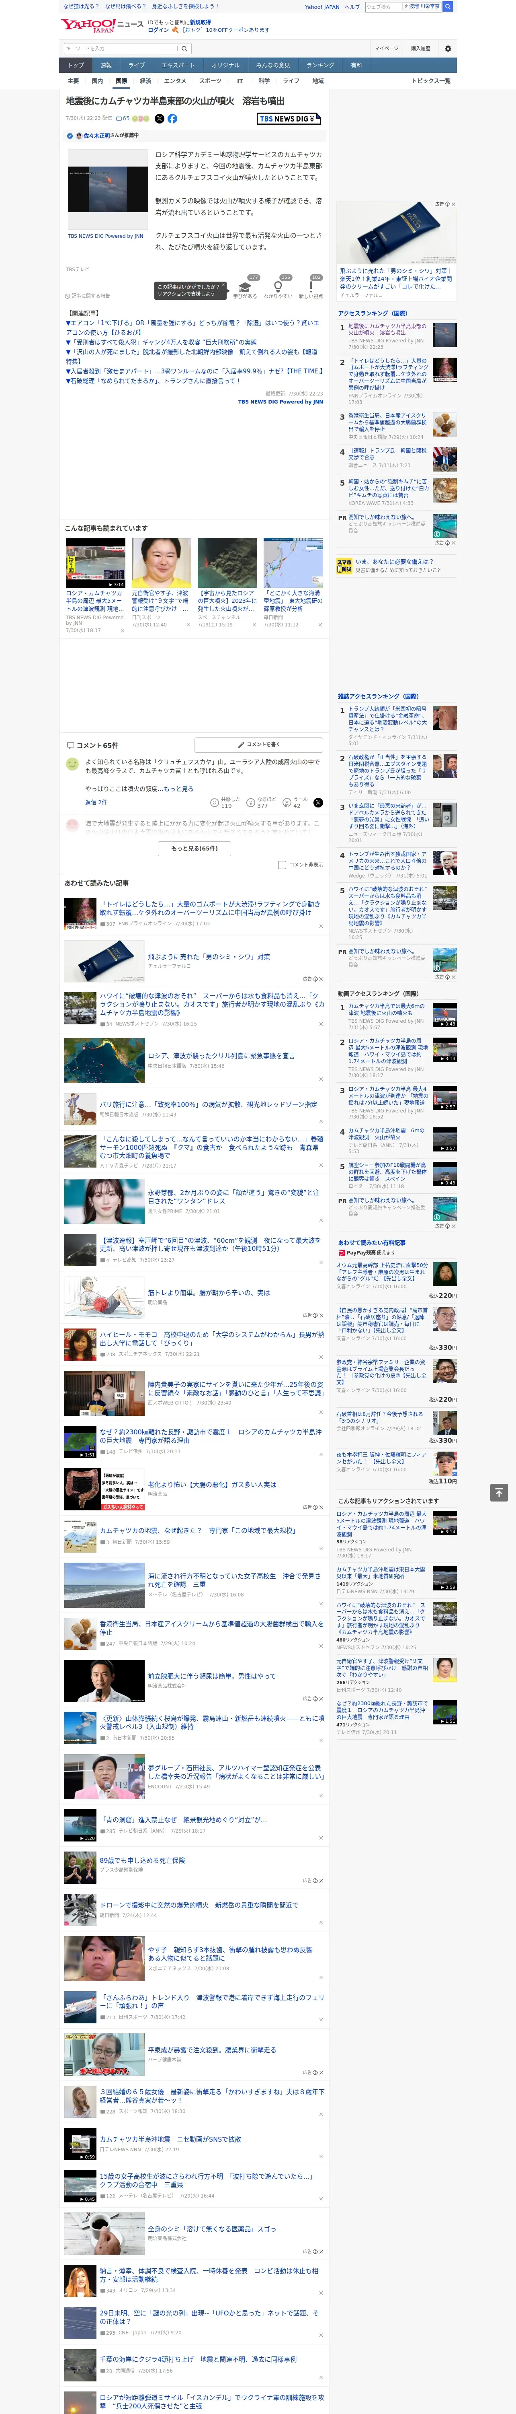
Task: Click 国際 category tab
Action: [121, 80]
